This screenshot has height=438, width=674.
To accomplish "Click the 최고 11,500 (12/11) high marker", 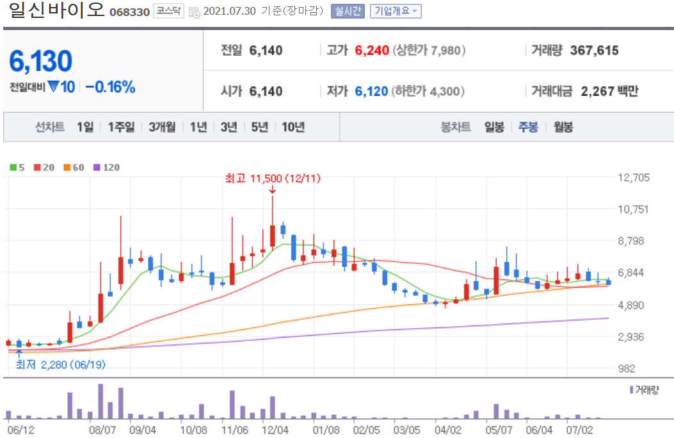I will coord(273,178).
